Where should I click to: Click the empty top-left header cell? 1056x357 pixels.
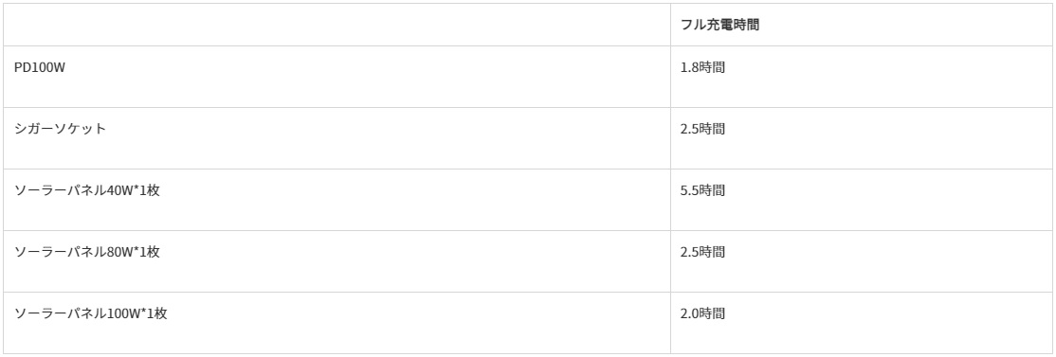(x=337, y=25)
